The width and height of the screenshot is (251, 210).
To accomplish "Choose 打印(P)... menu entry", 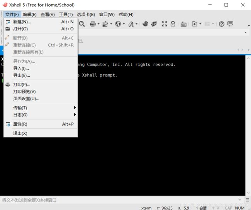I will [41, 85].
